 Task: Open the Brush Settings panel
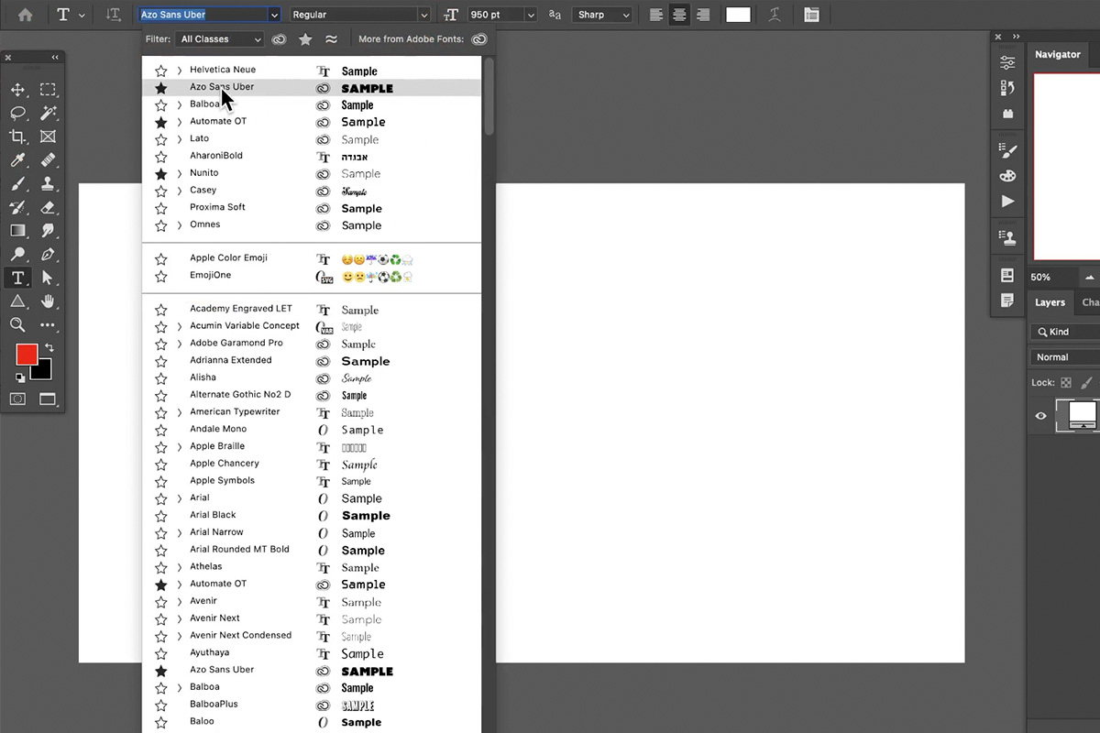[1006, 149]
